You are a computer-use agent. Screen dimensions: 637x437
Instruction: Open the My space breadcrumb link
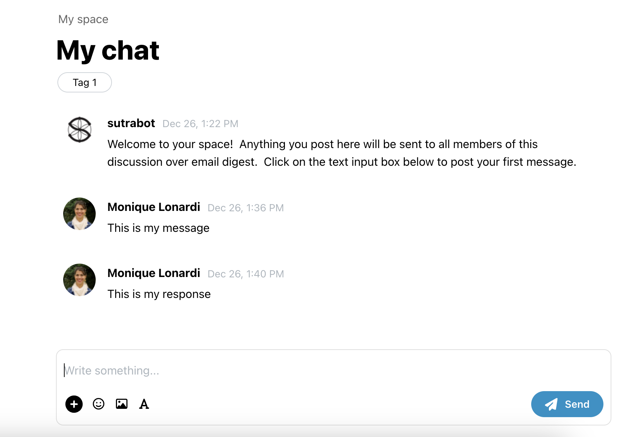point(83,19)
